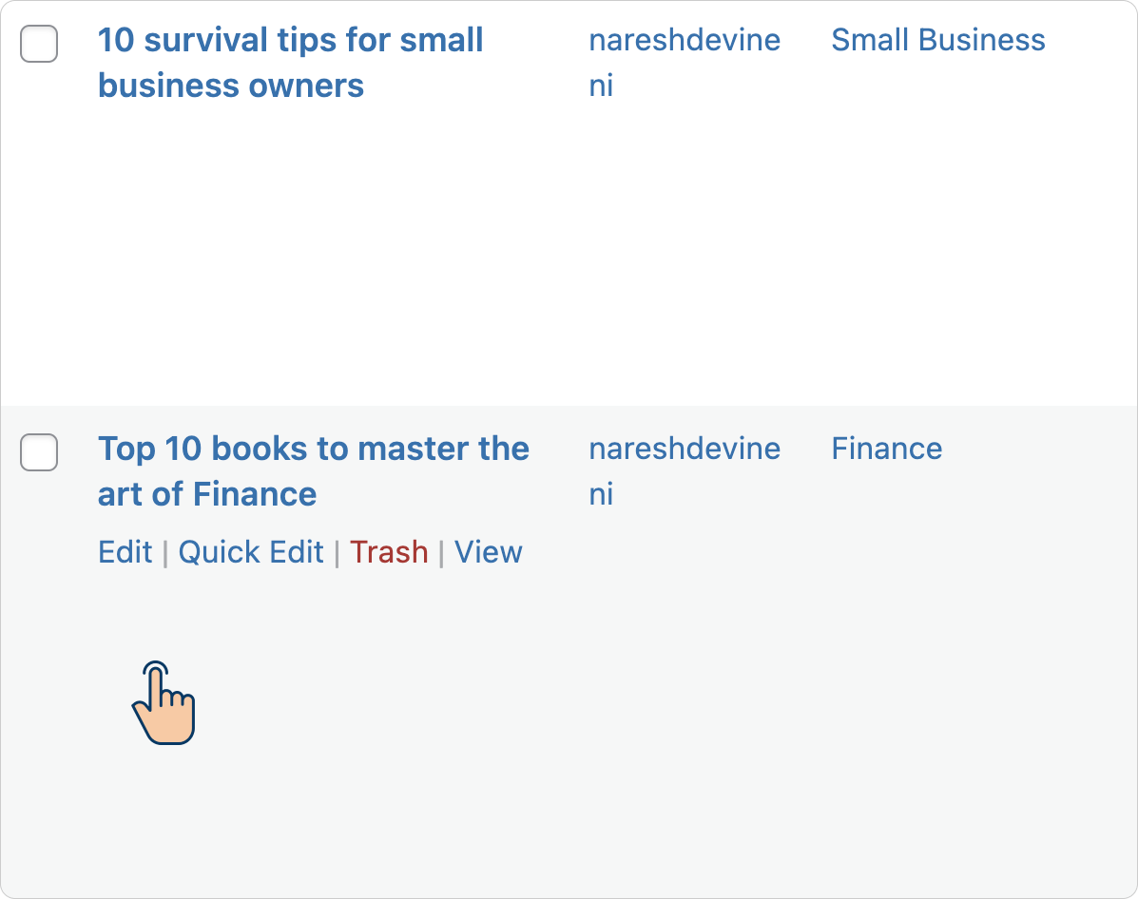Screen dimensions: 1138x899
Task: Tick the checkbox beside Top 10 books post
Action: click(39, 452)
